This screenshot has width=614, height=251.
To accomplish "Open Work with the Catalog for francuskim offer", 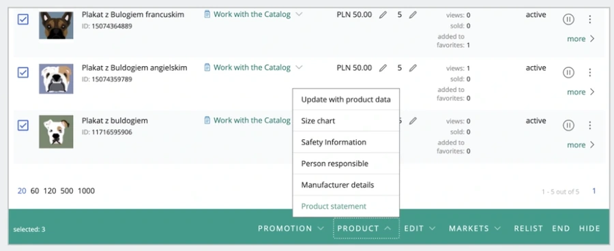I will point(252,14).
